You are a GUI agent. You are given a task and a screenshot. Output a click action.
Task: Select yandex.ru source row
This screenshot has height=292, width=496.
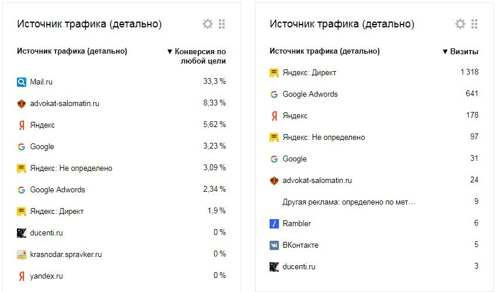(121, 276)
